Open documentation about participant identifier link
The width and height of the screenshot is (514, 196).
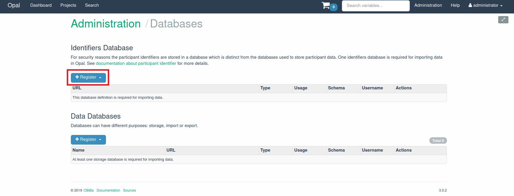point(136,63)
